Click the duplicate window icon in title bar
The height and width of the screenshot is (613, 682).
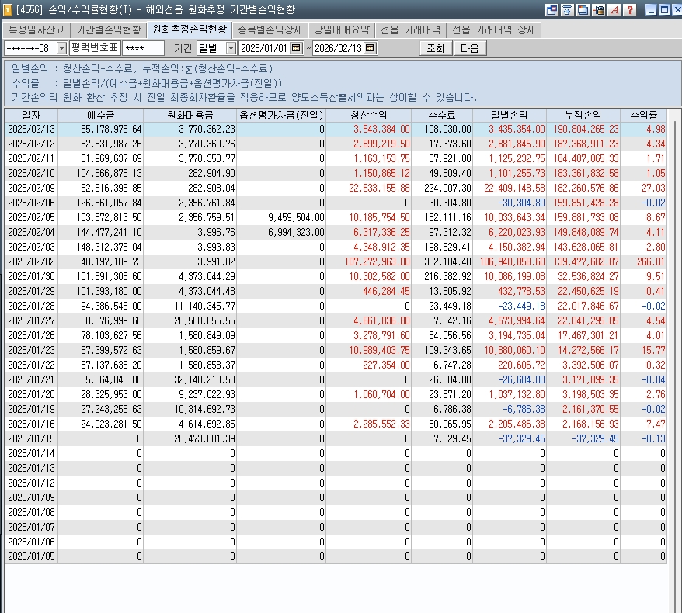pyautogui.click(x=583, y=9)
